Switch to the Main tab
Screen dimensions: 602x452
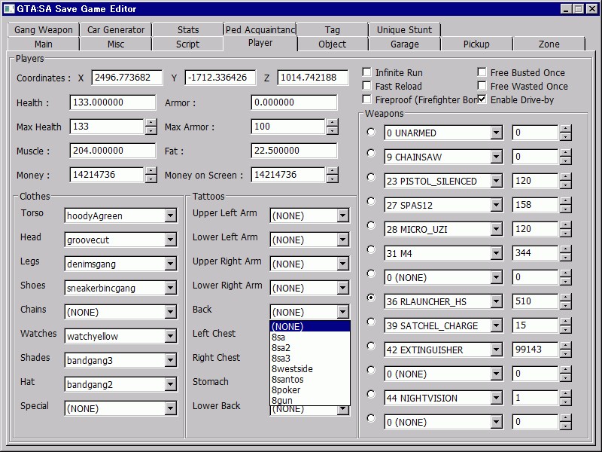pos(44,44)
